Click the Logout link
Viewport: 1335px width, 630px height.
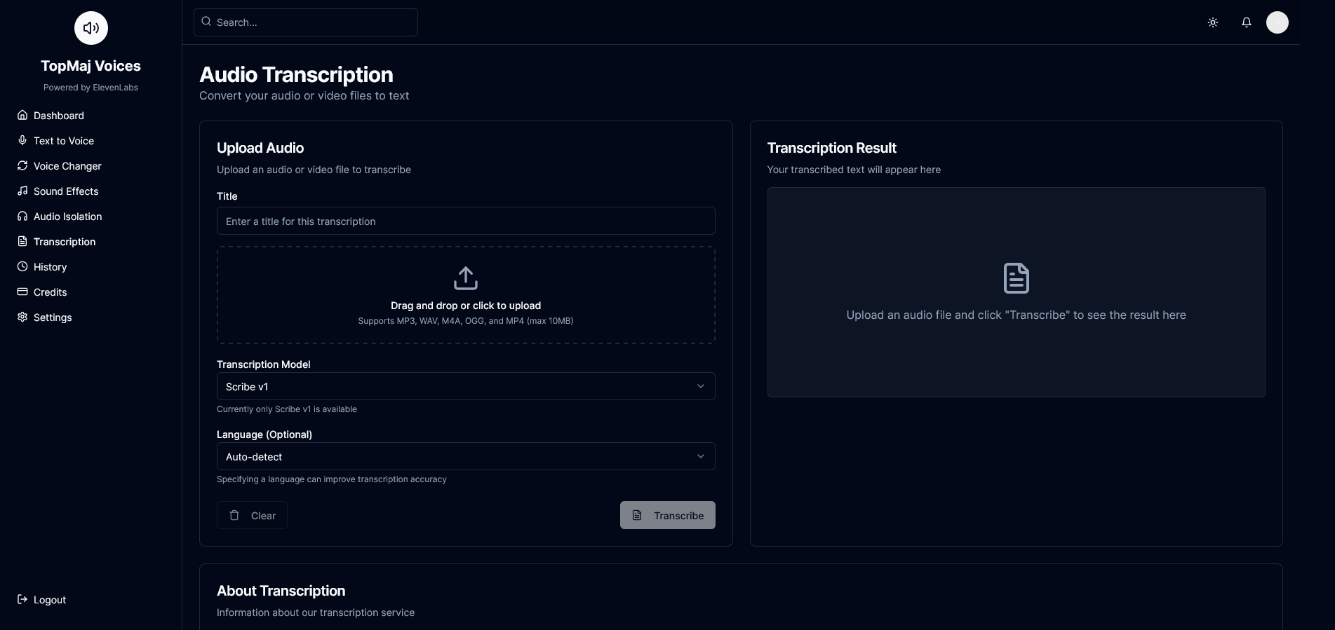pos(49,600)
